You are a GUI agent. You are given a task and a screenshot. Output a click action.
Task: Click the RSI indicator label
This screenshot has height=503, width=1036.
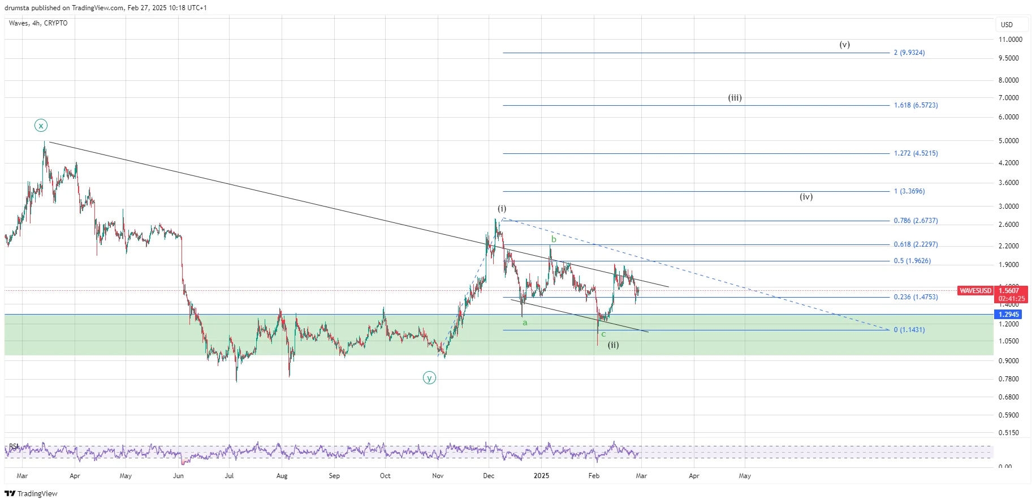(x=14, y=446)
